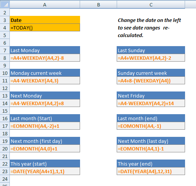The height and width of the screenshot is (186, 196).
Task: Select the Next Monday heading cell
Action: click(45, 96)
